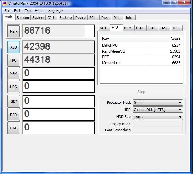
Task: Switch to the Device tab
Action: (80, 17)
